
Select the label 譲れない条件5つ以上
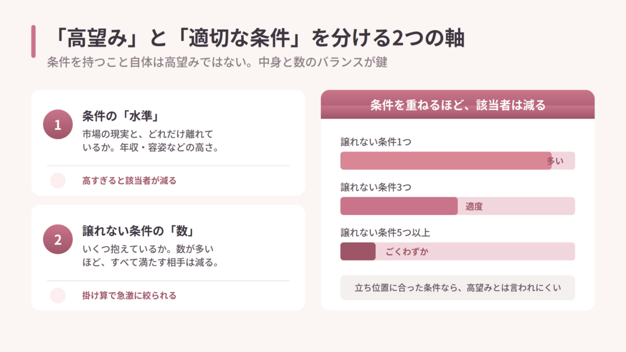[x=385, y=233]
